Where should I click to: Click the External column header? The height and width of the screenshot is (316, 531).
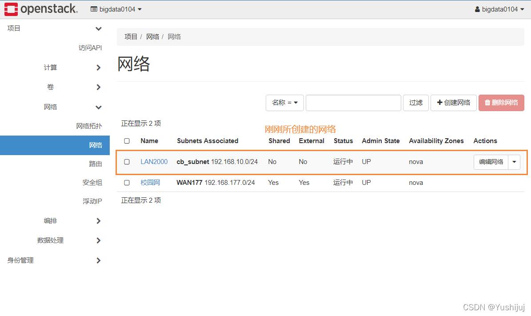(311, 141)
